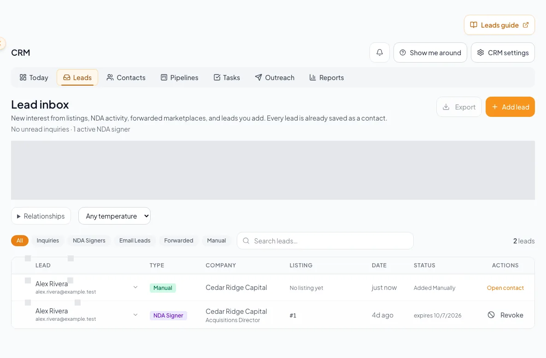
Task: View the Reports tab
Action: 327,78
